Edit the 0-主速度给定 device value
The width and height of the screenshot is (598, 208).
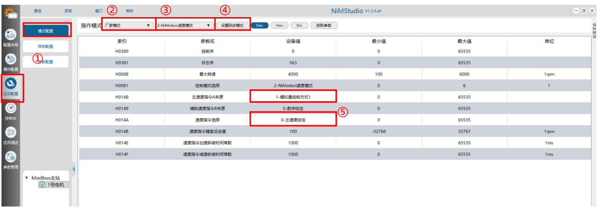293,120
